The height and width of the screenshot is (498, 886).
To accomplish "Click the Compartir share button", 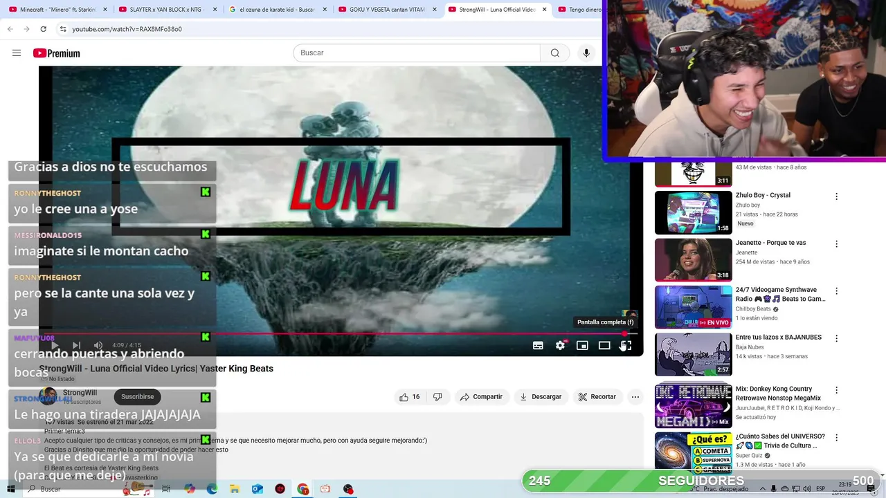I will (x=481, y=397).
